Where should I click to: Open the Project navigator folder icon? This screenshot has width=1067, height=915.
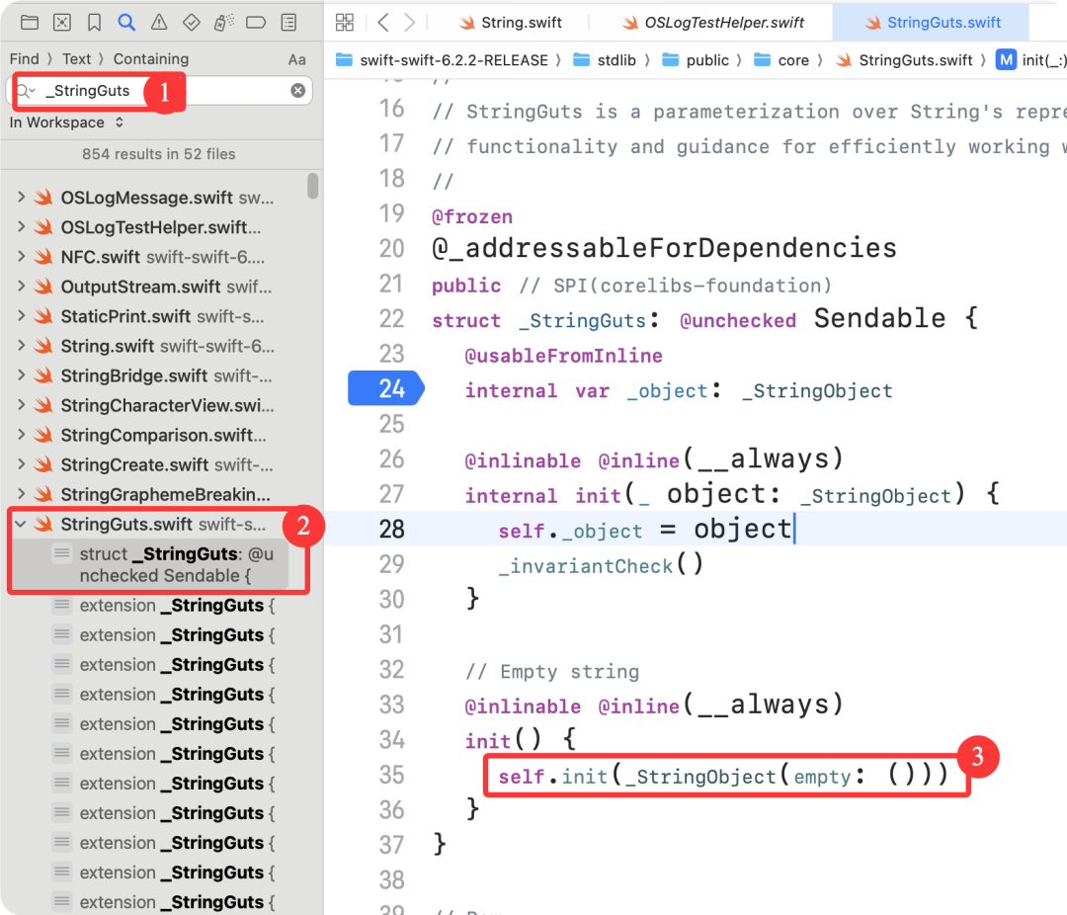pyautogui.click(x=30, y=23)
